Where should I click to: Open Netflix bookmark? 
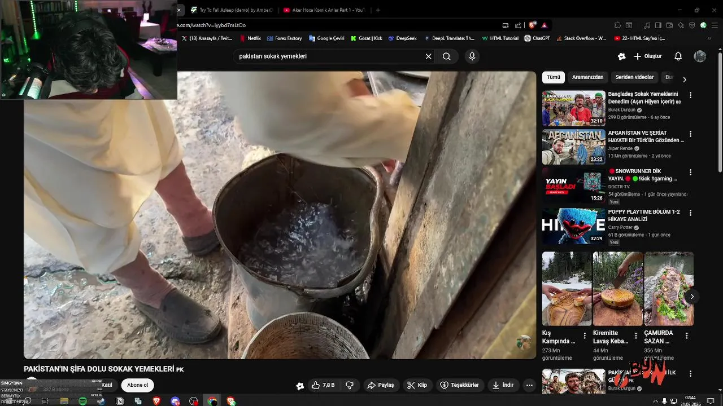[250, 38]
